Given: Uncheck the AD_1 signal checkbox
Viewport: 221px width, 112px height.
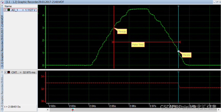Looking at the screenshot, I should click(6, 10).
